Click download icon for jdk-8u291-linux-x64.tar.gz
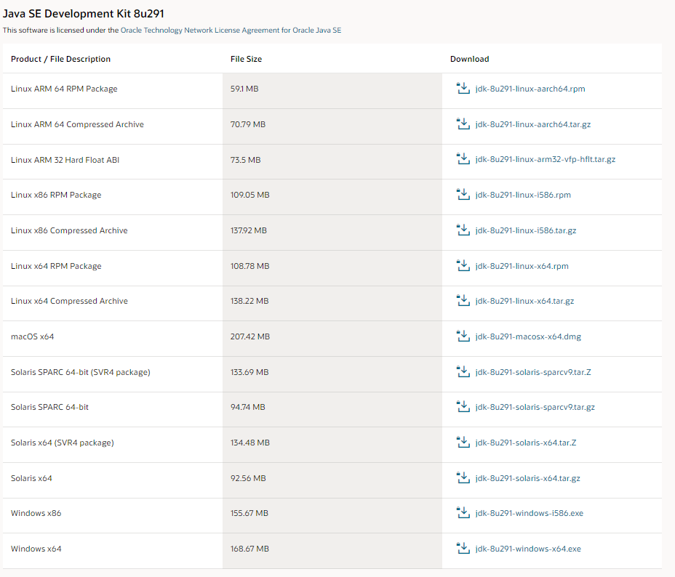This screenshot has height=577, width=675. [463, 301]
